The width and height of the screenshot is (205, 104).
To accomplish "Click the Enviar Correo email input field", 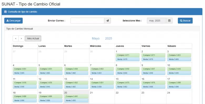I will pyautogui.click(x=87, y=21).
